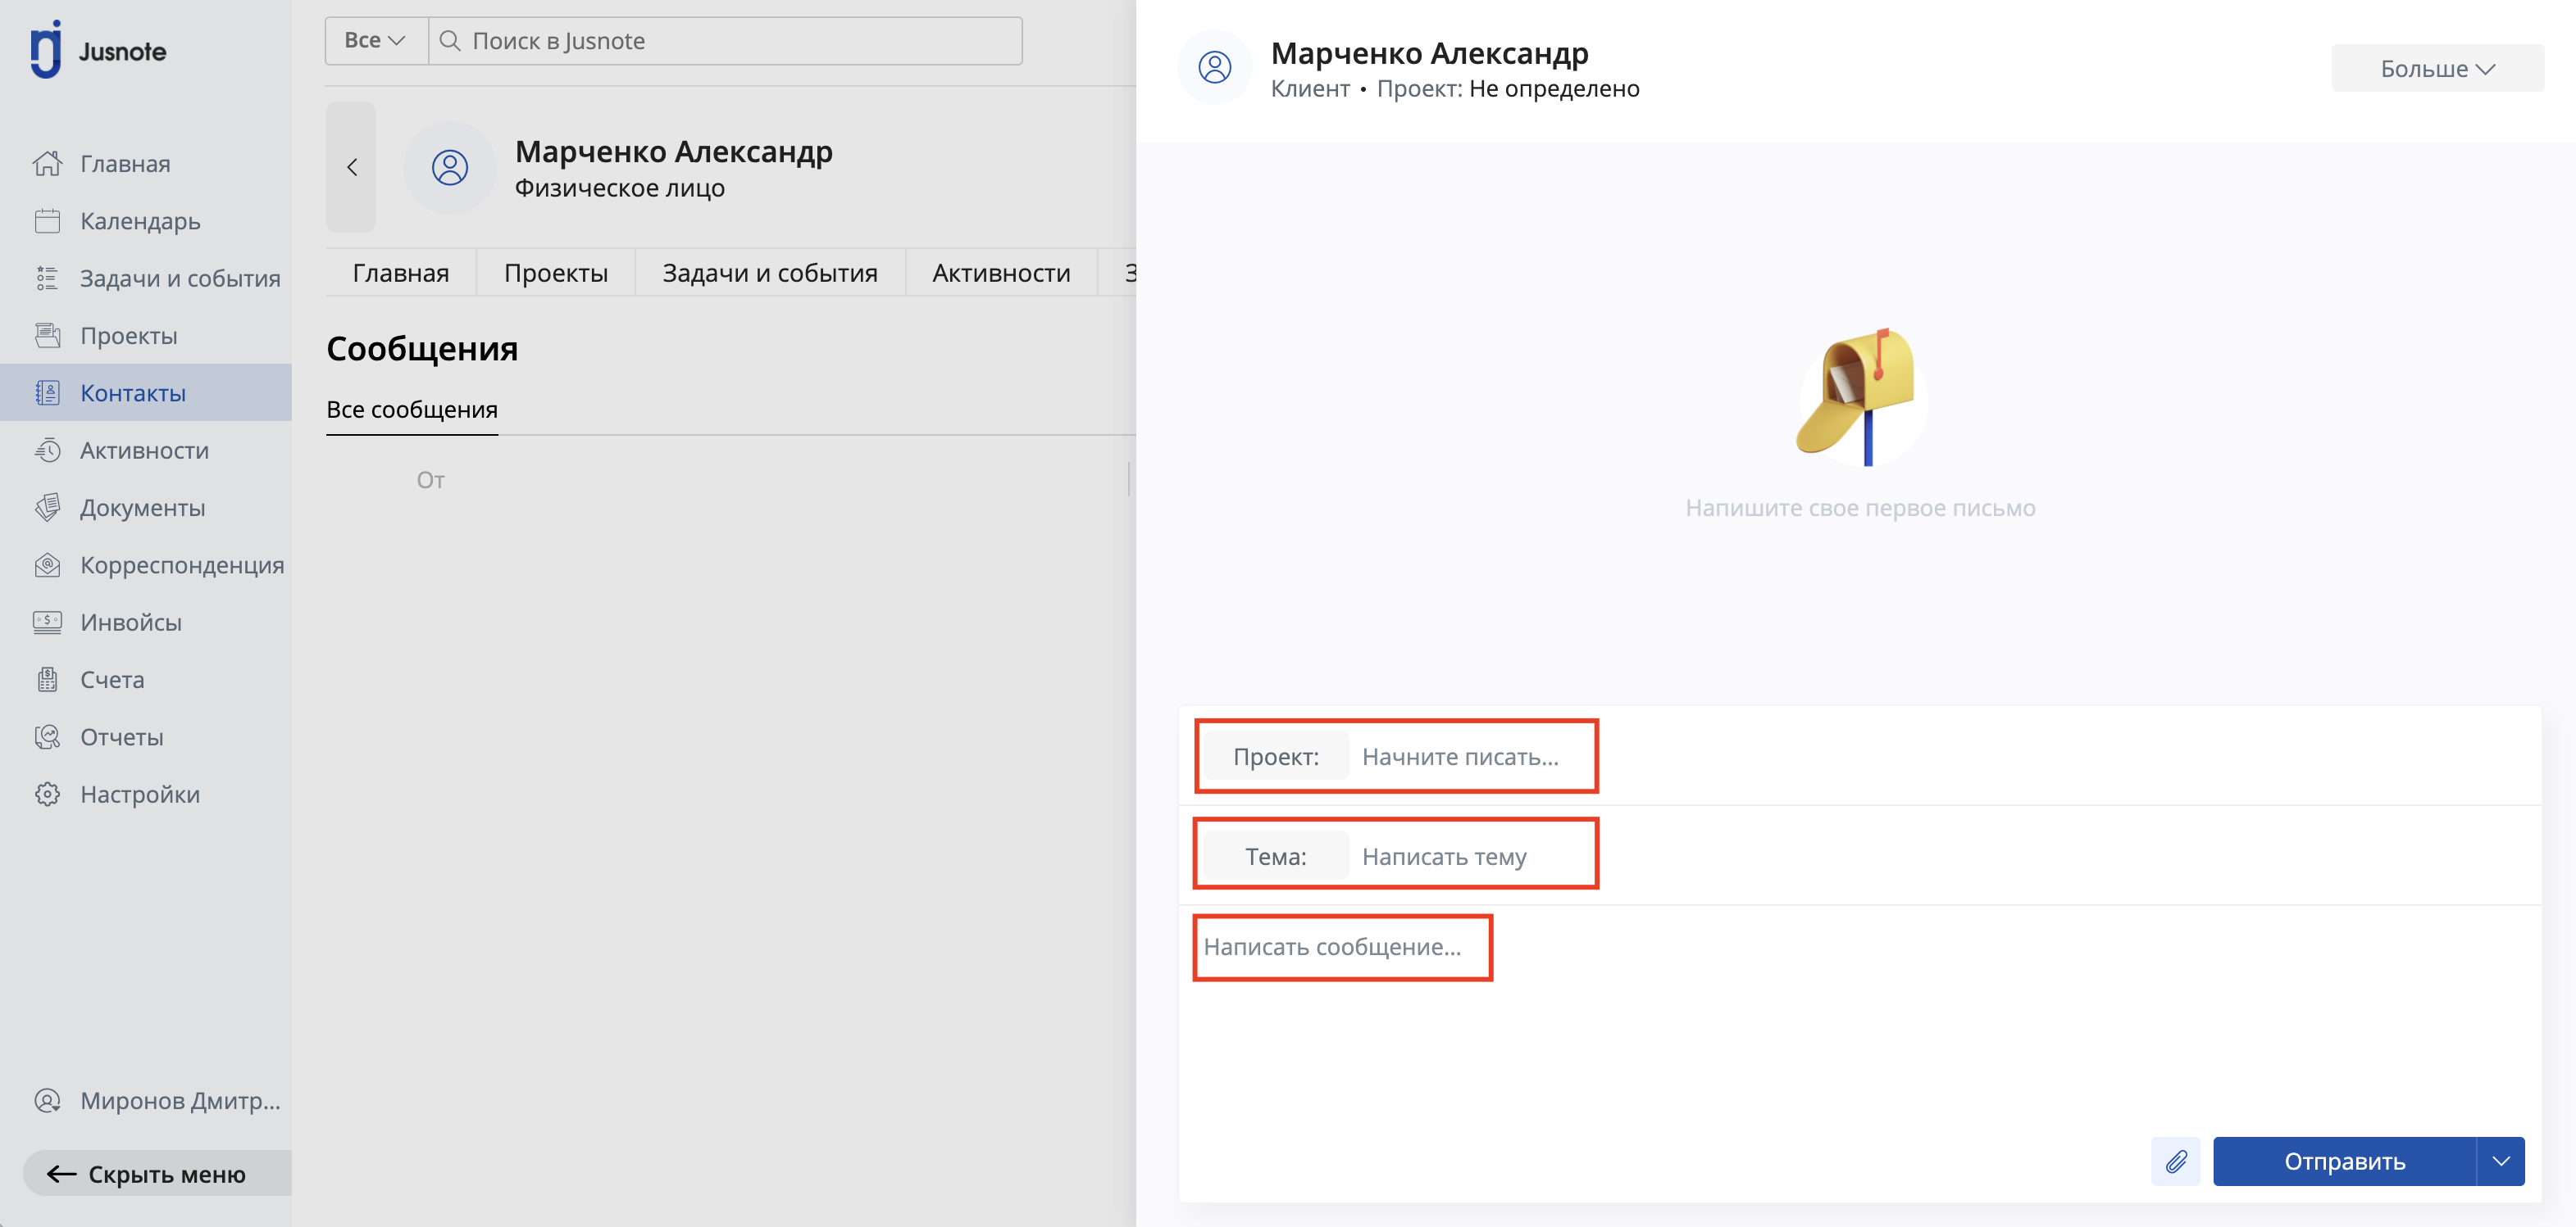
Task: Click into Поиск в Jusnote search field
Action: (x=725, y=40)
